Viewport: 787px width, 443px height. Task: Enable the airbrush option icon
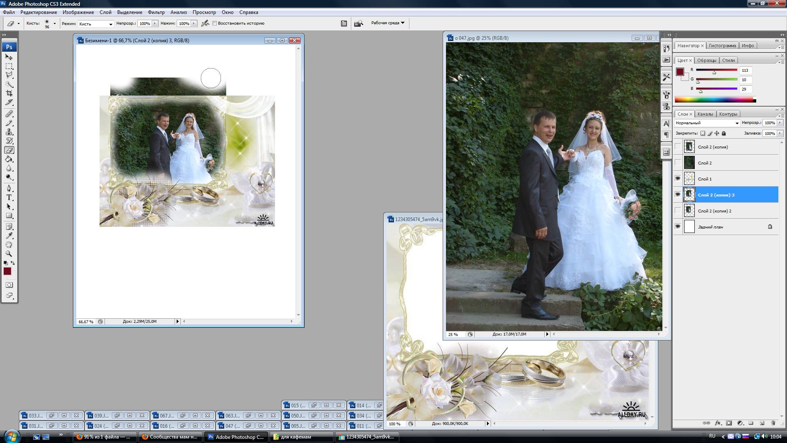pos(205,23)
